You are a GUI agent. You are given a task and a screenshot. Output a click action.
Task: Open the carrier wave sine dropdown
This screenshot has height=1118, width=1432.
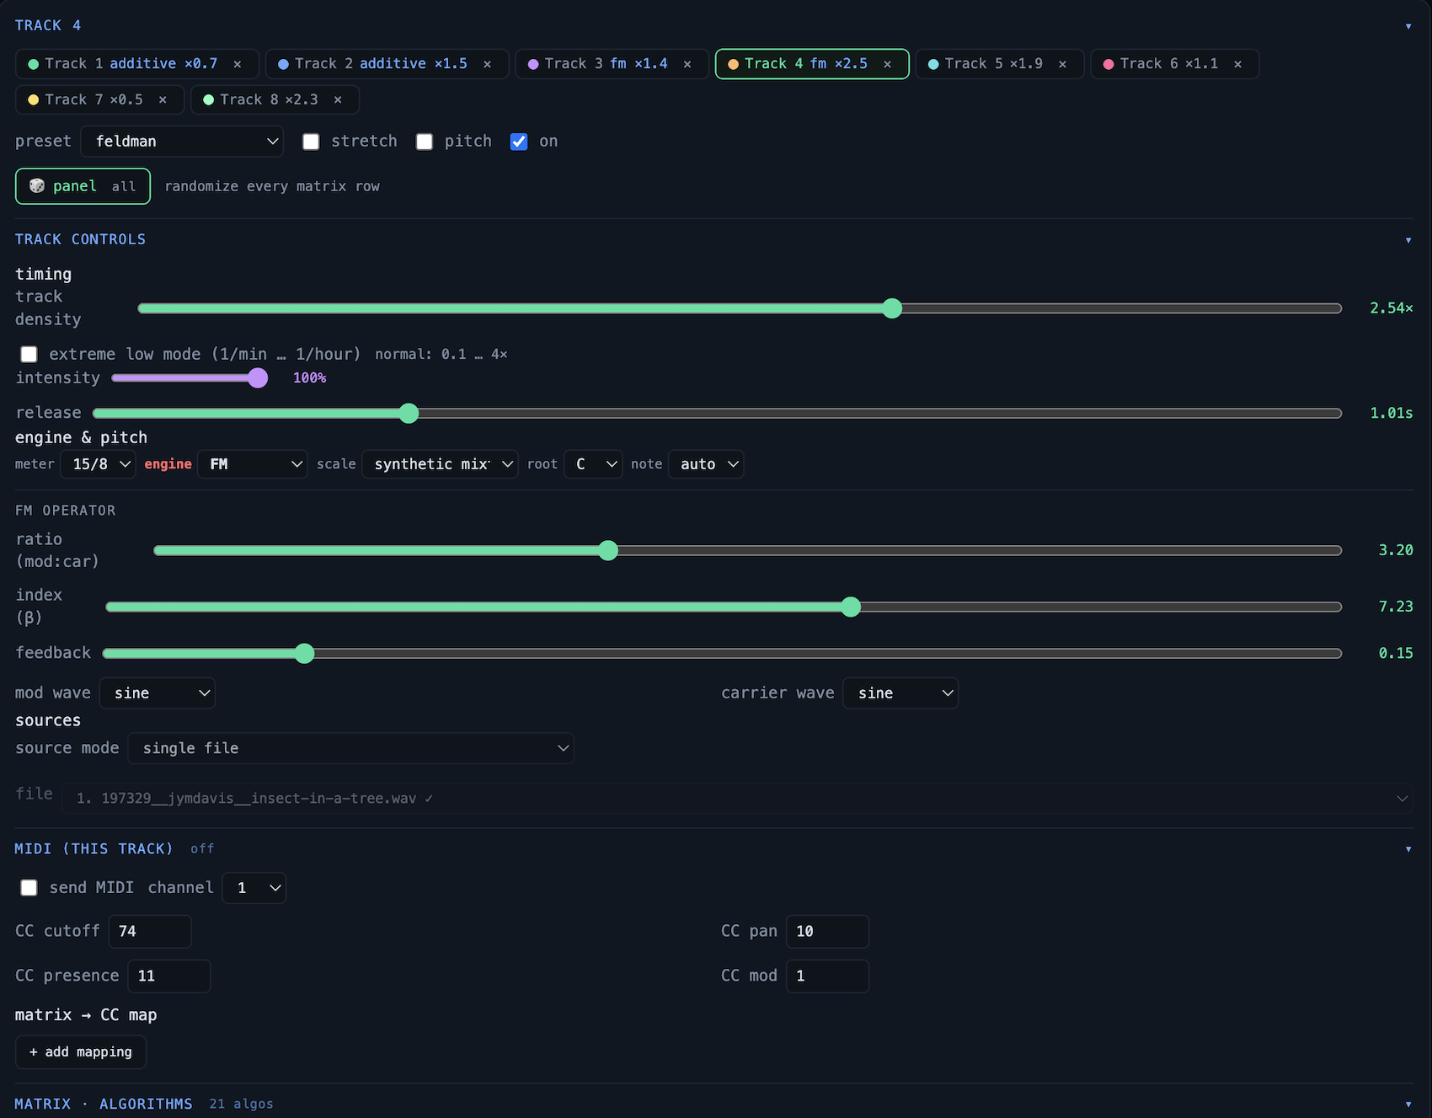(x=900, y=693)
